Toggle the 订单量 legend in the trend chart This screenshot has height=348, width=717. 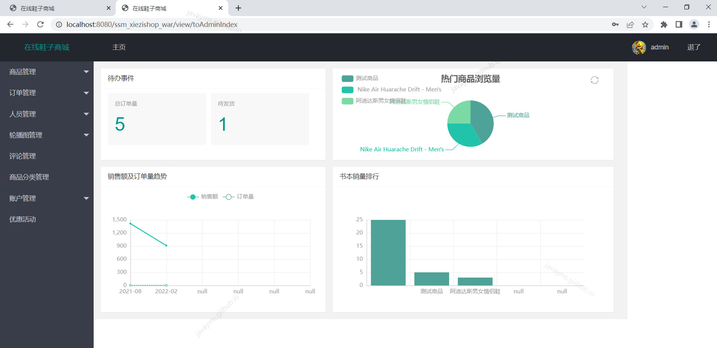tap(241, 196)
